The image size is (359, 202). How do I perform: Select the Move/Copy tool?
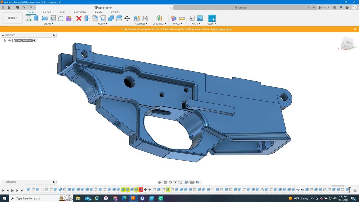pyautogui.click(x=127, y=18)
